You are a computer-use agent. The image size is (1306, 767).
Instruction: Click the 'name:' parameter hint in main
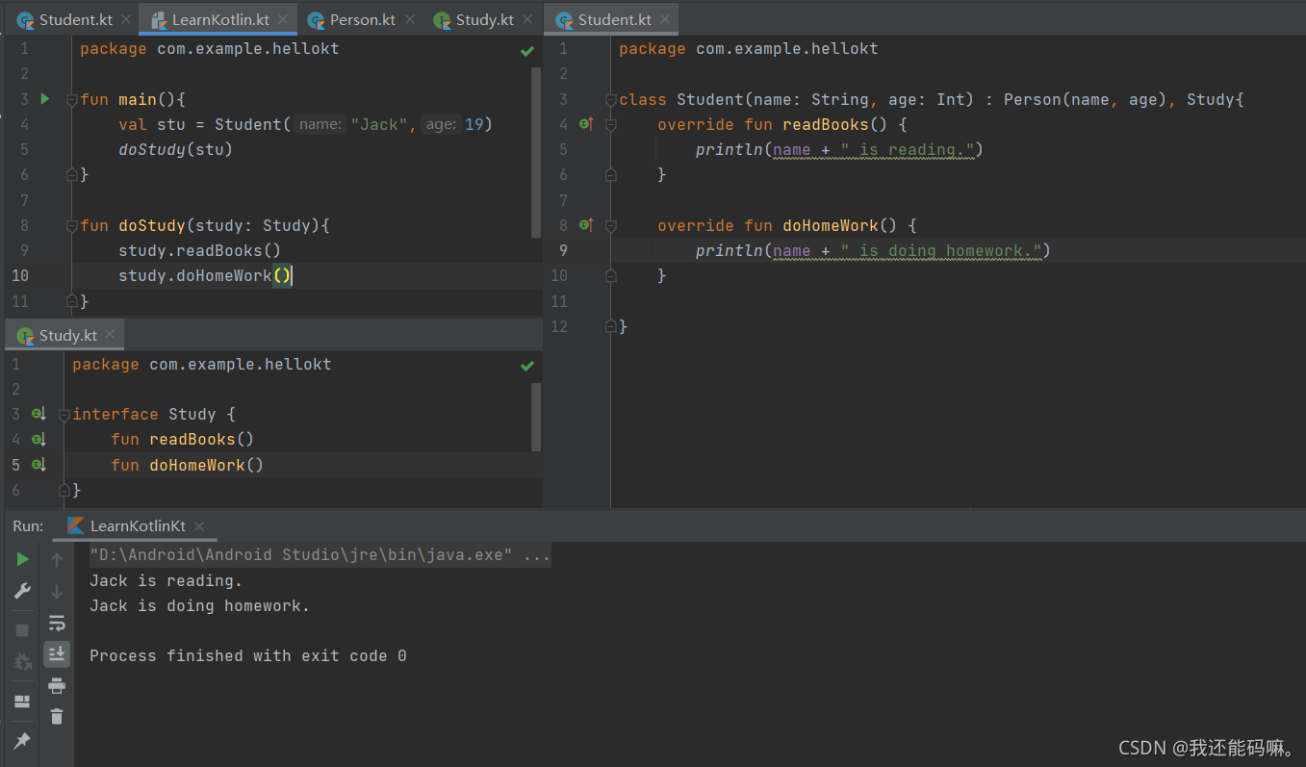coord(319,124)
